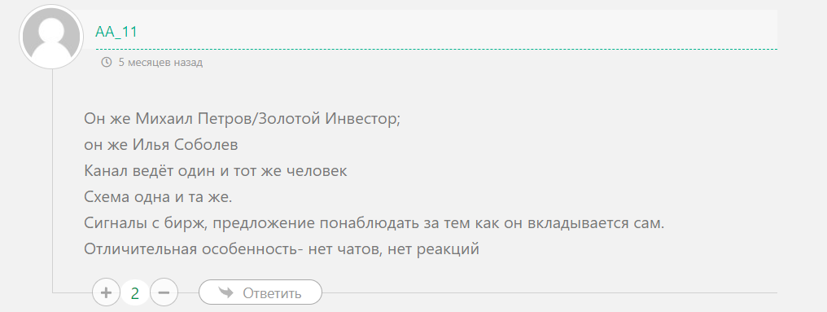
Task: Upvote the comment with the plus button
Action: click(106, 292)
